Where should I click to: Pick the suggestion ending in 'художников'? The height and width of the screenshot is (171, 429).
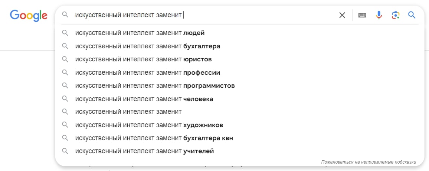click(237, 125)
